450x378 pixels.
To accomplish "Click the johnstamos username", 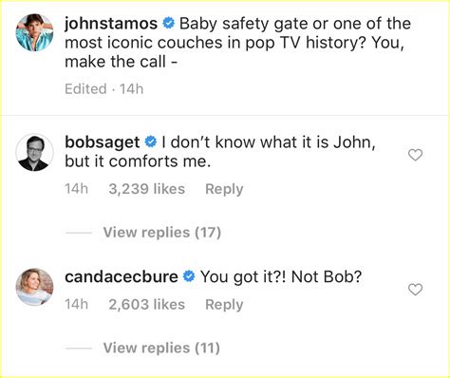I will coord(111,24).
